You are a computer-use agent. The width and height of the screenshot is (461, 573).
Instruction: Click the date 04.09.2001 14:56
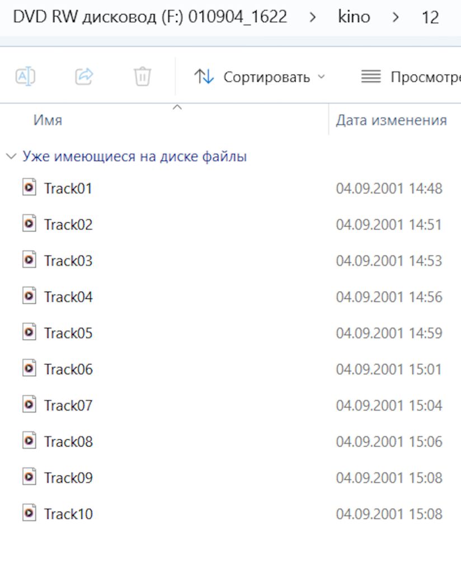389,297
